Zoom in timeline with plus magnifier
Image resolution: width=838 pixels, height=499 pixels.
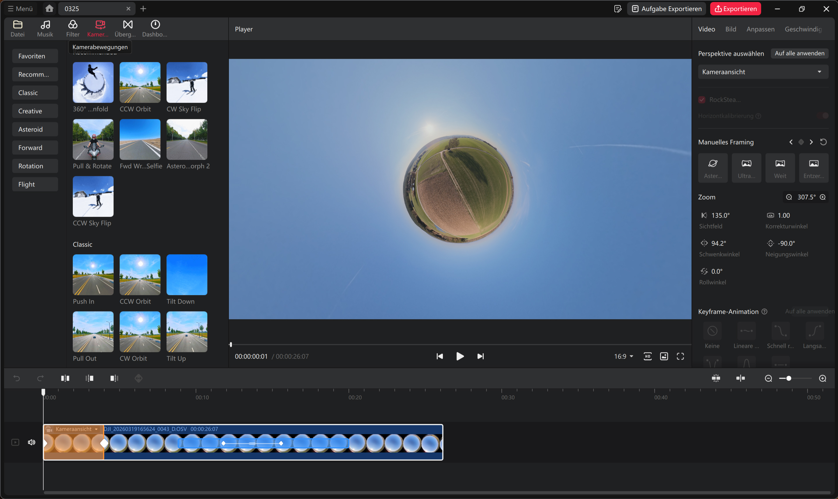[x=822, y=378]
